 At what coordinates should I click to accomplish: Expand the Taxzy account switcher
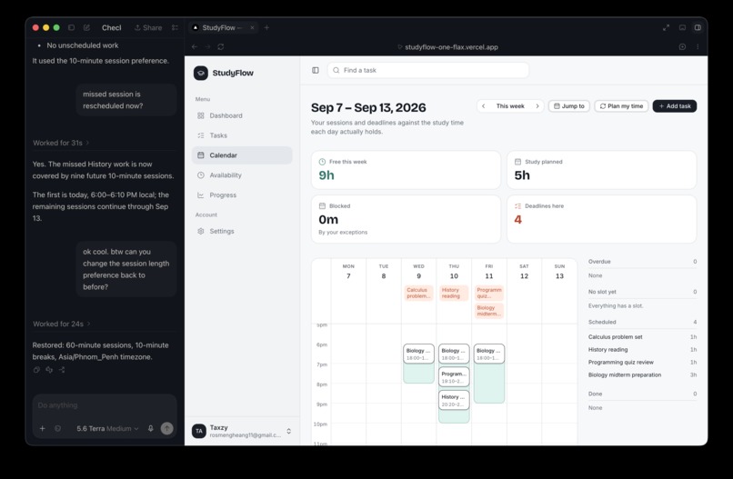click(289, 431)
